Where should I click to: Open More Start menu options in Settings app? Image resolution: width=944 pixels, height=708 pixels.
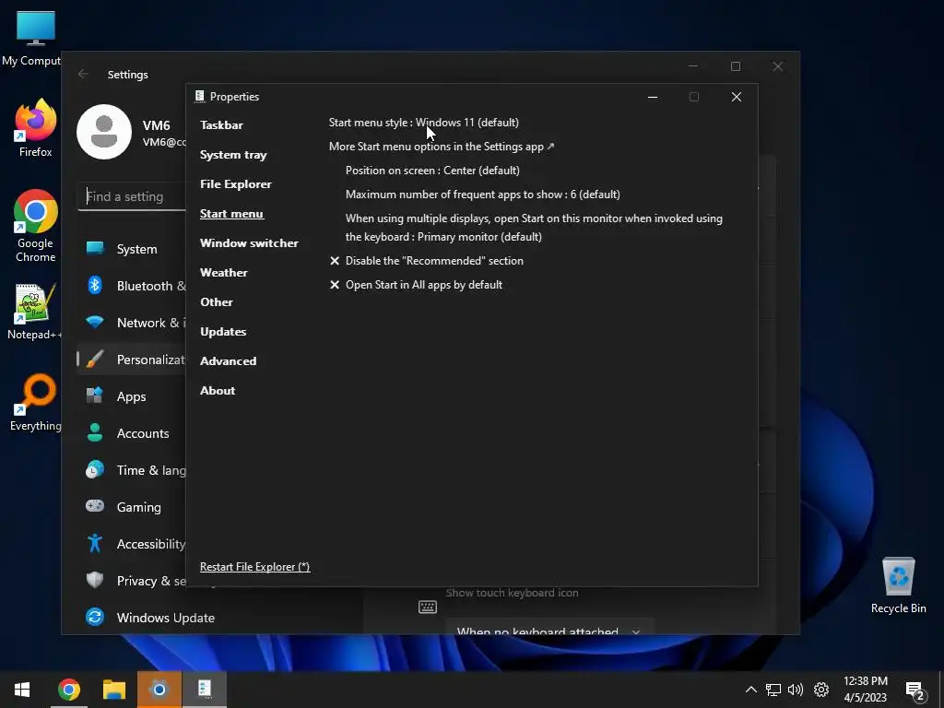[442, 147]
